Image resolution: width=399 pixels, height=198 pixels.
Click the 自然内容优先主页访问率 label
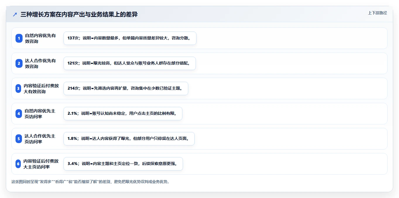click(40, 114)
